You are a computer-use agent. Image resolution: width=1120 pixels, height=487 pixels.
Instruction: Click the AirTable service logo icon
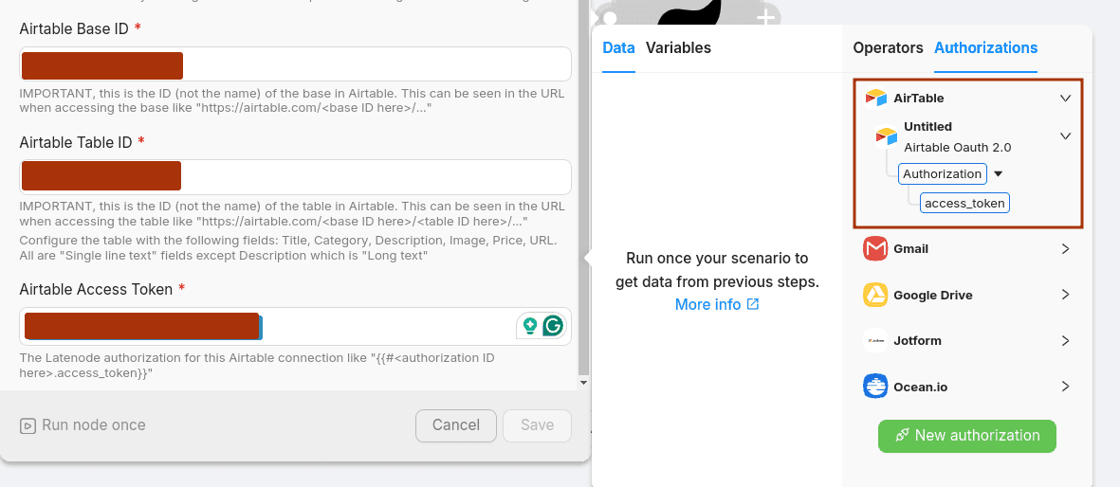pos(875,99)
